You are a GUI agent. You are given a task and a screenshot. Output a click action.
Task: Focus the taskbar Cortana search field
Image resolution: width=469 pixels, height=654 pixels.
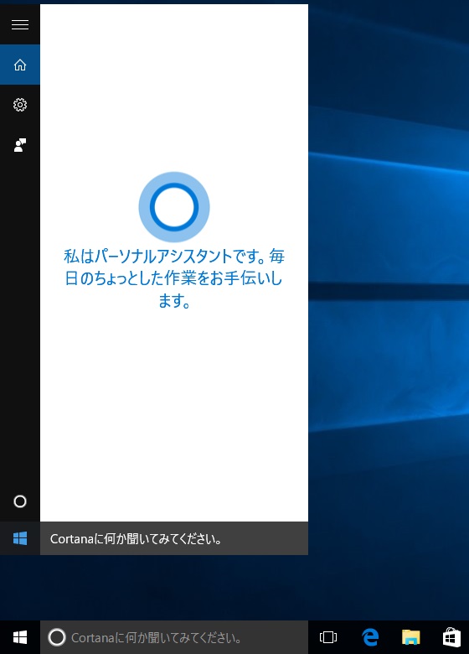[x=174, y=637]
